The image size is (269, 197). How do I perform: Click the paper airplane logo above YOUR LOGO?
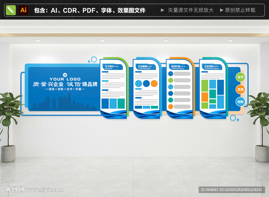point(65,75)
